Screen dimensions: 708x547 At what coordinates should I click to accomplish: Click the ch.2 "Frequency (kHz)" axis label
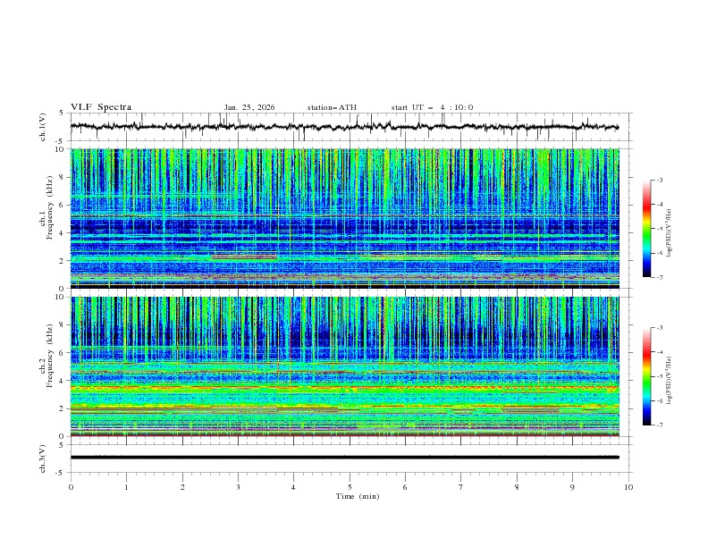(x=50, y=355)
